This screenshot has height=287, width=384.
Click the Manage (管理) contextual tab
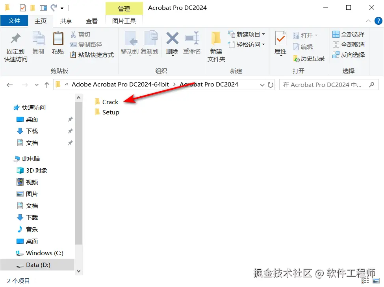(x=124, y=9)
